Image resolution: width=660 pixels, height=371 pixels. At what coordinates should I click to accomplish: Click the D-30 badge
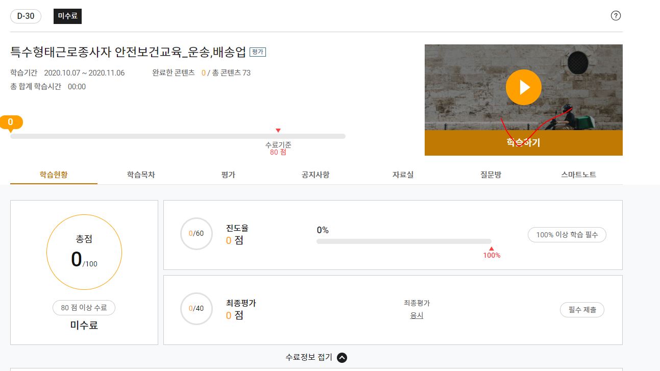point(26,16)
